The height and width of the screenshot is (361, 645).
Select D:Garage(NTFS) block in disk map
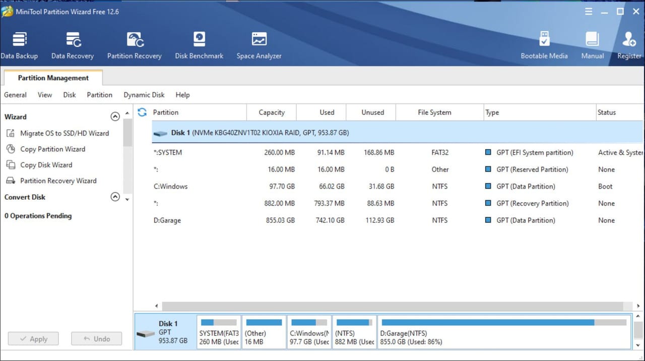point(504,332)
